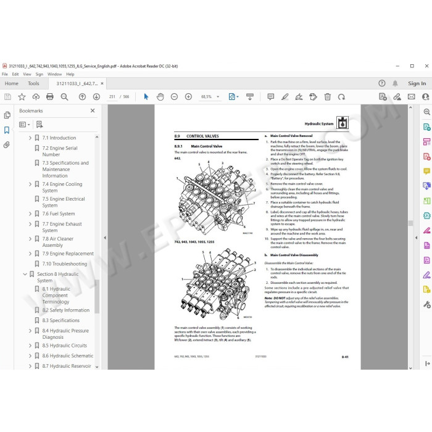Viewport: 432px width, 432px height.
Task: Expand 7.8 Air Cleaner Assembly
Action: tap(30, 239)
